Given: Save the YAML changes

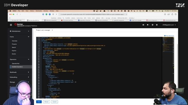Looking at the screenshot, I should [39, 102].
